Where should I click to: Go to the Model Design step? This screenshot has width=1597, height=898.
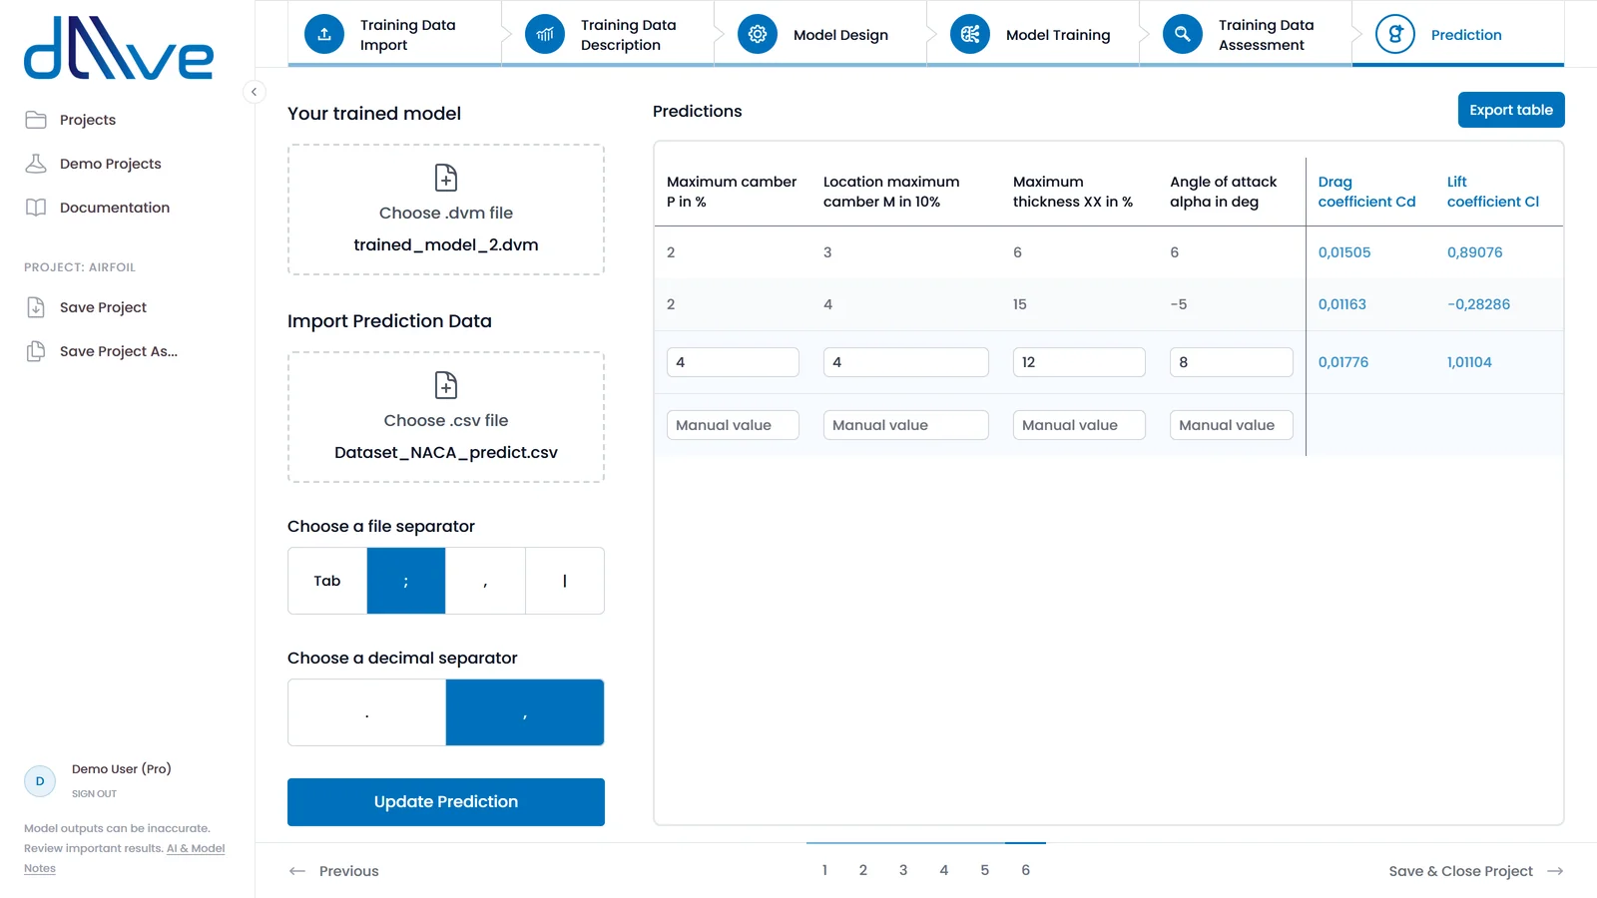click(819, 34)
